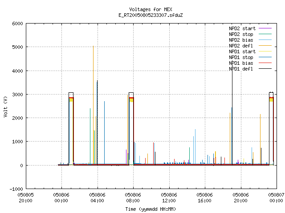Image resolution: width=285 pixels, height=213 pixels.
Task: Click the '050806 12:00' x-axis label
Action: coord(169,198)
